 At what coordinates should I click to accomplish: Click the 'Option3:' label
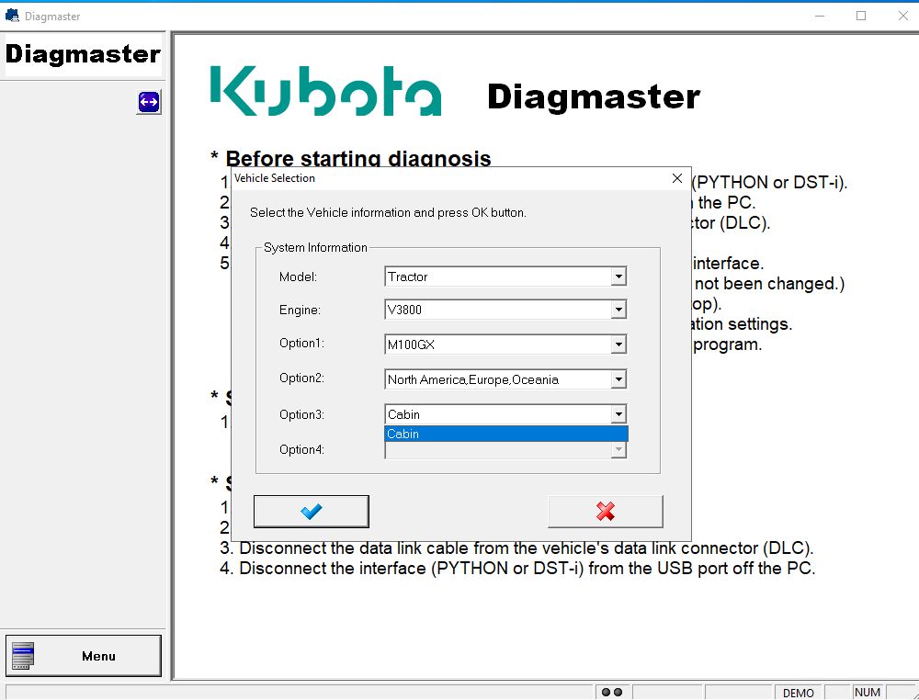click(301, 414)
